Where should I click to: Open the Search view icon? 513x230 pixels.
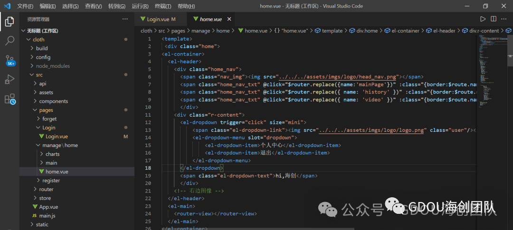(x=9, y=41)
